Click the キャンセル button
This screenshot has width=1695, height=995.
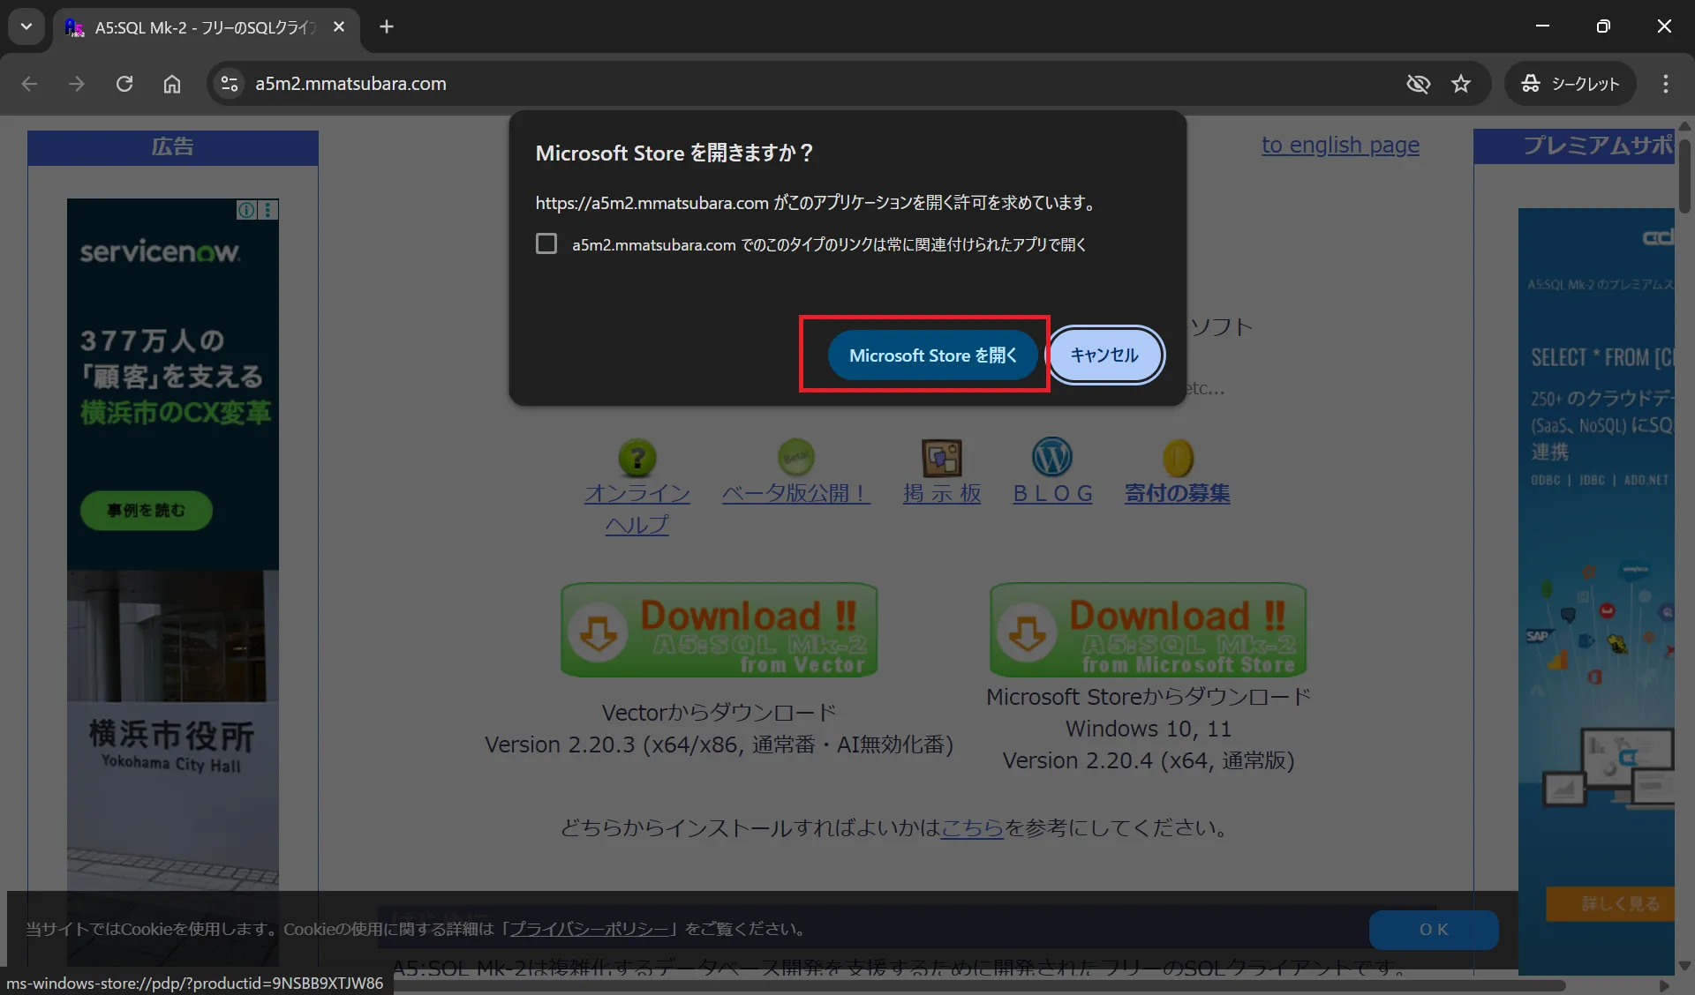(1104, 355)
